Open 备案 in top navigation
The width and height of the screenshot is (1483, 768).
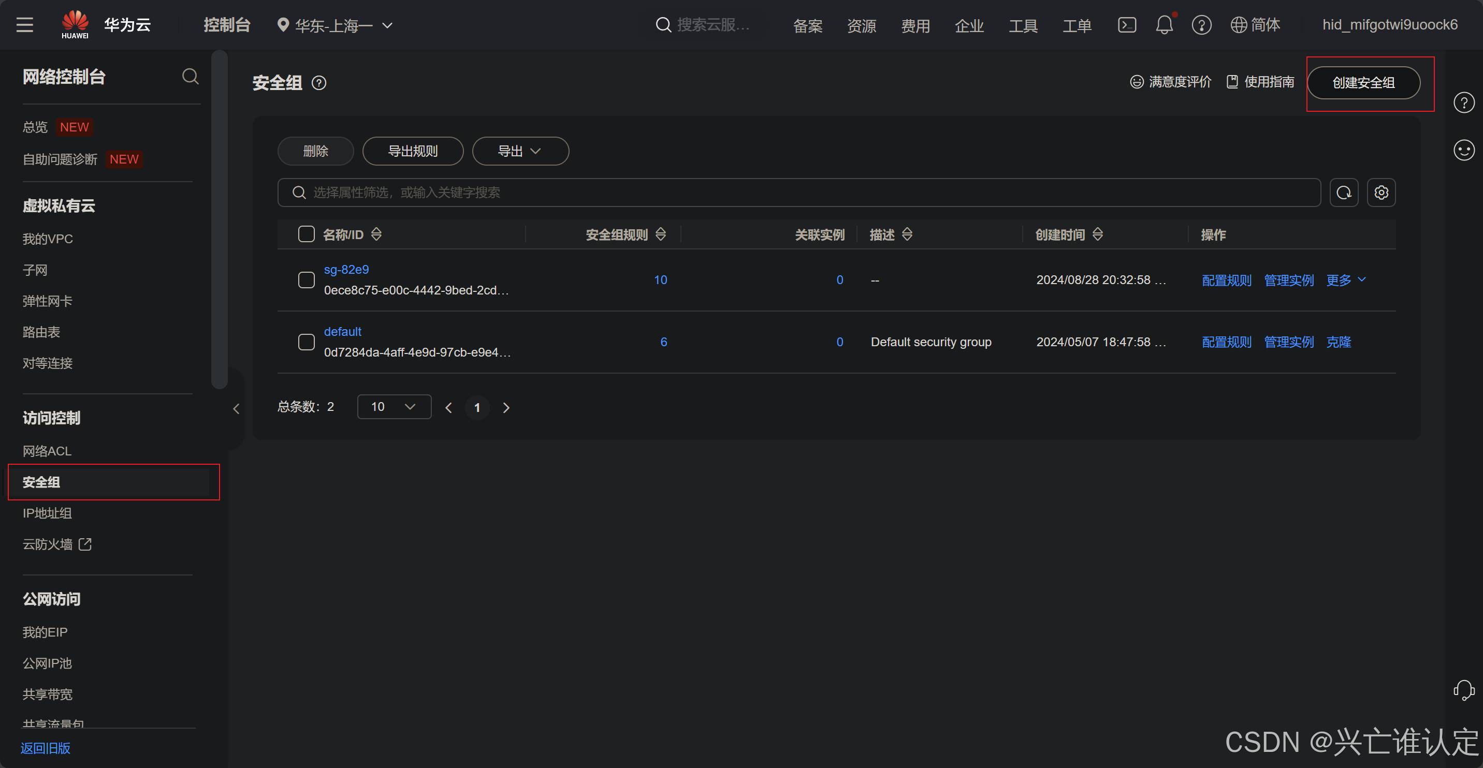808,25
